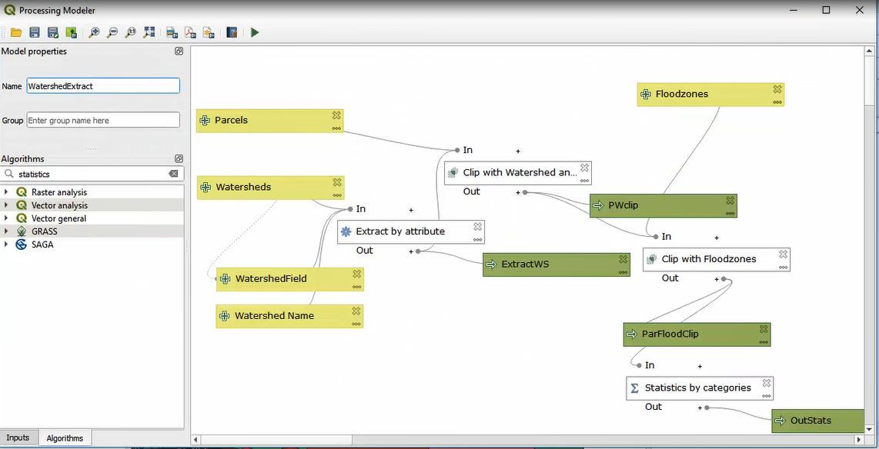Click the canvas vertical scrollbar
Viewport: 879px width, 449px height.
click(869, 231)
